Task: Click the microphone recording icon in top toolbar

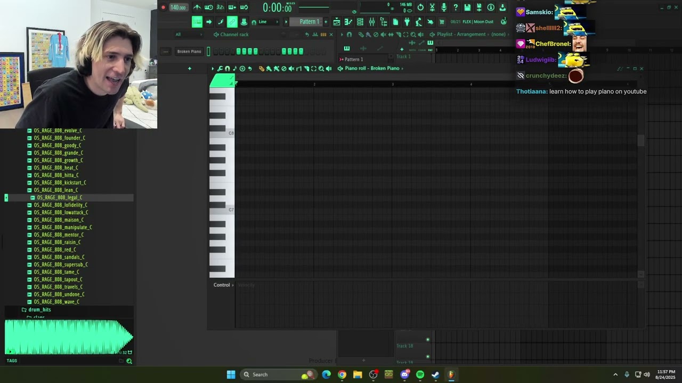Action: 444,7
